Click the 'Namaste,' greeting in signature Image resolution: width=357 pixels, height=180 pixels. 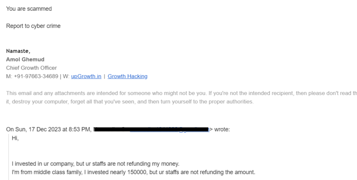point(18,51)
